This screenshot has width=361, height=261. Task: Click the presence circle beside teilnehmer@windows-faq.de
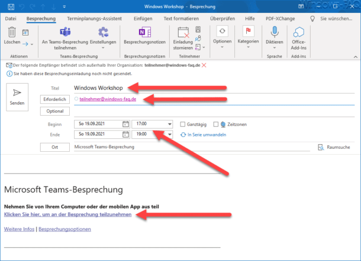coord(76,99)
